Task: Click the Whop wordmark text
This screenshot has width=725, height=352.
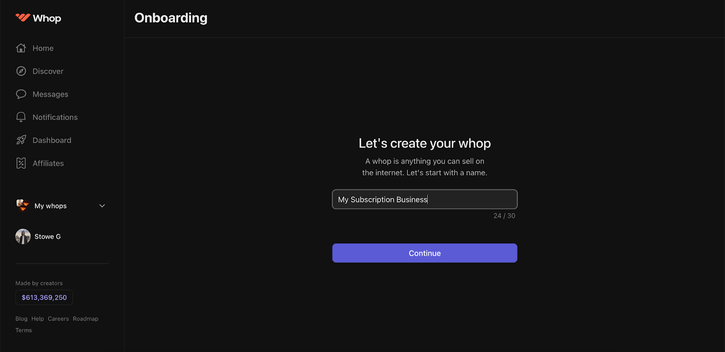Action: click(47, 18)
